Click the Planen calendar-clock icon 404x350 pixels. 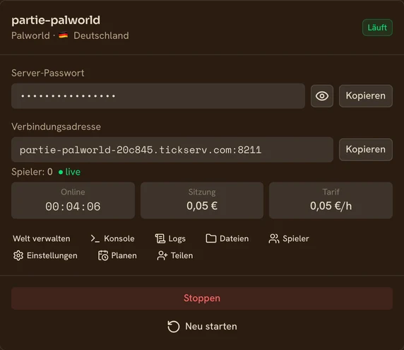(103, 255)
